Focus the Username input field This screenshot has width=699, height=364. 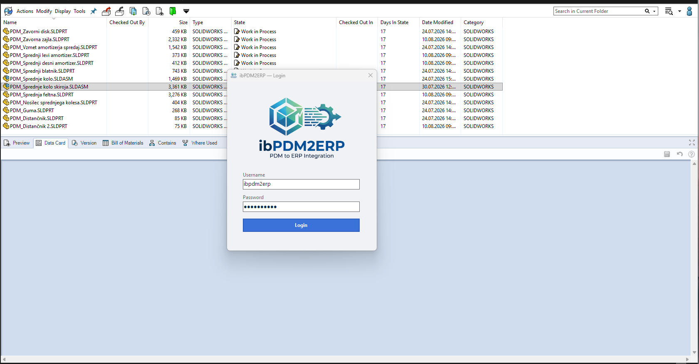301,184
